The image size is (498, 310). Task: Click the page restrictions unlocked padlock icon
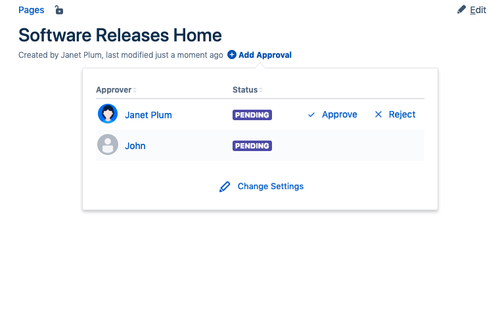[58, 10]
